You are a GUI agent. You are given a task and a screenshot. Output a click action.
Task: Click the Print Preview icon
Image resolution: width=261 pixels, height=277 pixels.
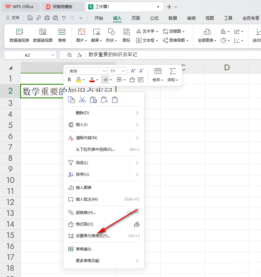[55, 18]
